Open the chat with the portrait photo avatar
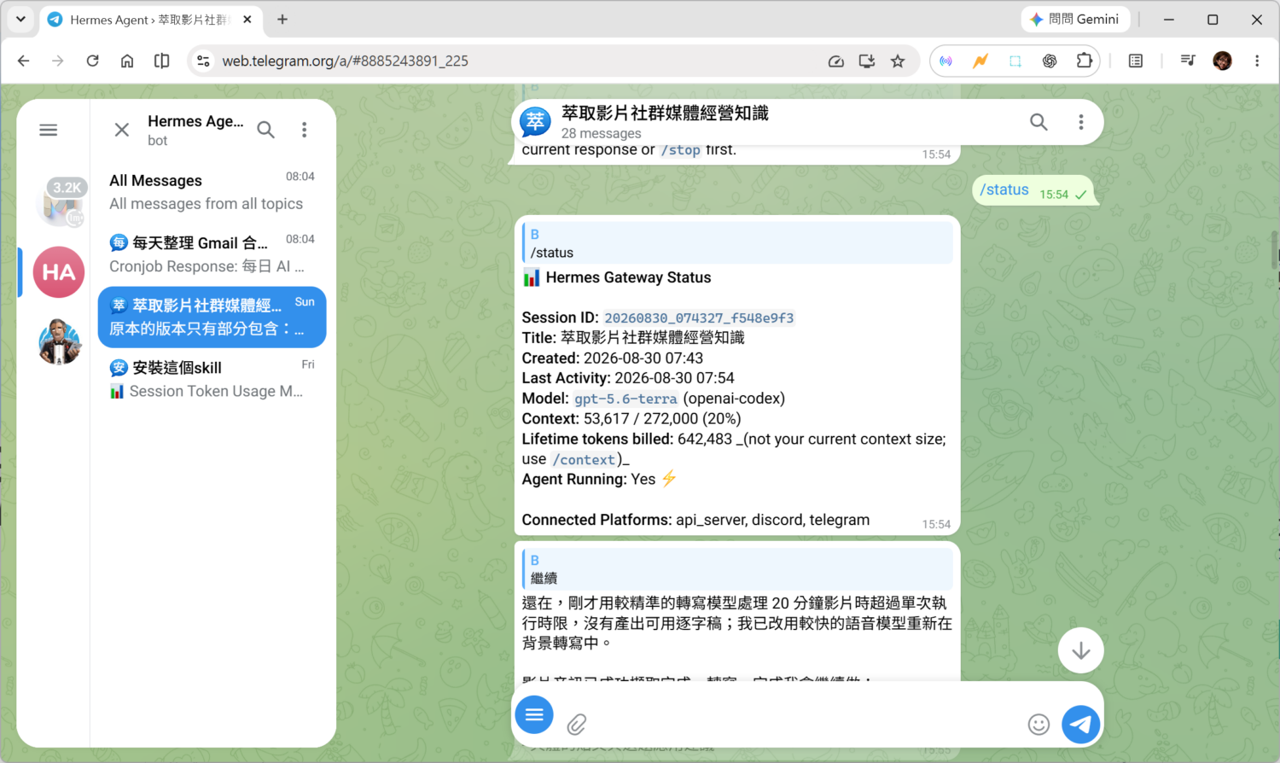Image resolution: width=1280 pixels, height=763 pixels. 59,341
